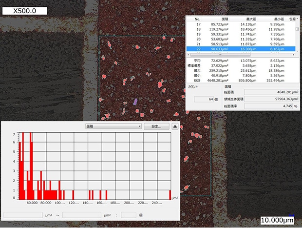Open the 面積 histogram dropdown
The height and width of the screenshot is (229, 302).
[x=113, y=126]
